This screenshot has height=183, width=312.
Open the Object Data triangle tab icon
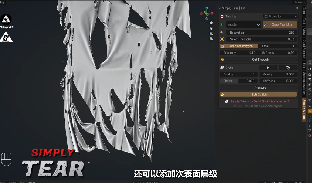tap(310, 131)
